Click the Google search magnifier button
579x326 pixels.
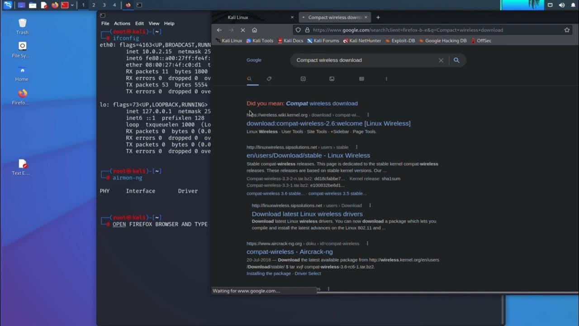pos(456,60)
